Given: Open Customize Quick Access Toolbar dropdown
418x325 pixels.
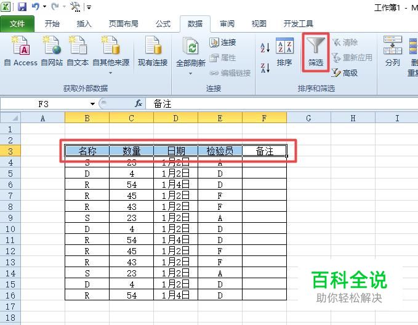Looking at the screenshot, I should (x=89, y=7).
